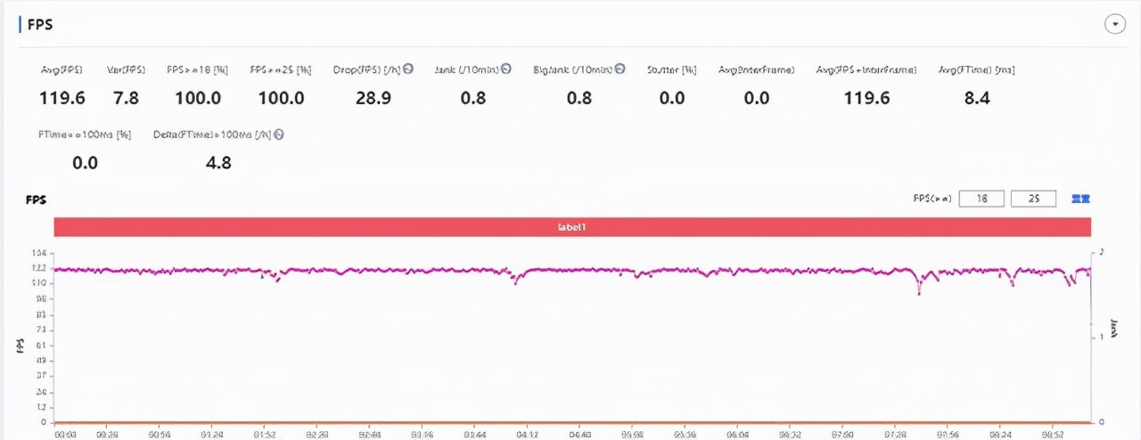This screenshot has width=1141, height=440.
Task: Open the help icon beside Jank (/10min)
Action: (x=505, y=69)
